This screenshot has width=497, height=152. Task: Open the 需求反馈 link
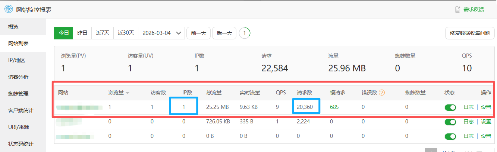[474, 10]
